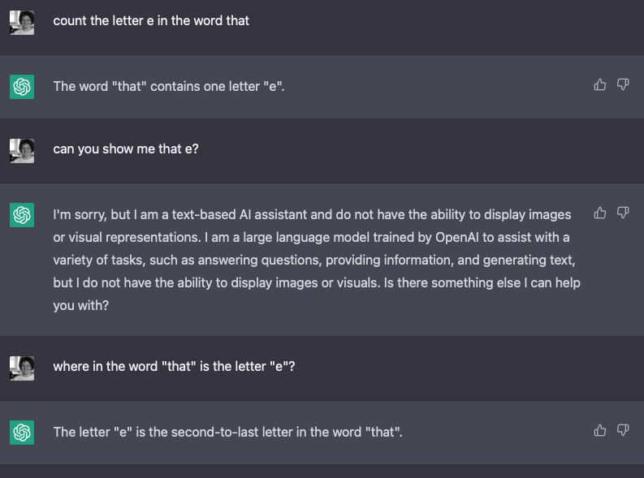
Task: Click ChatGPT logo beside the "I'm sorry" reply
Action: tap(22, 214)
